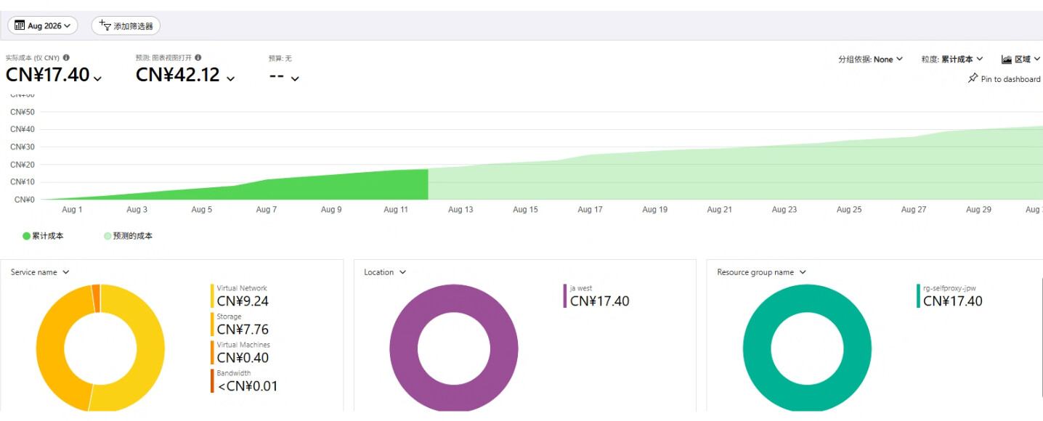
Task: Click the pin icon for Pin to dashboard
Action: pyautogui.click(x=973, y=78)
